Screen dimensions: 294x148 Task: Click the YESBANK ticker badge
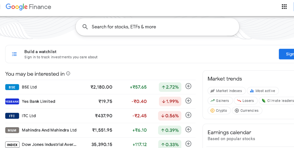tap(12, 101)
